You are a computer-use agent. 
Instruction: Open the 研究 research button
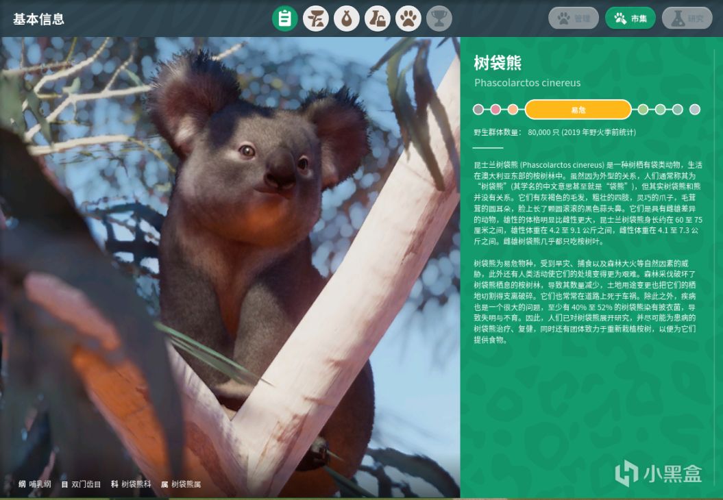coord(687,18)
